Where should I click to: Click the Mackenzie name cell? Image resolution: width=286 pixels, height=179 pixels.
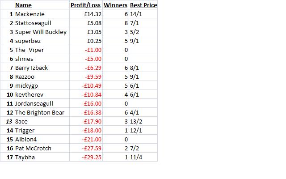click(42, 14)
